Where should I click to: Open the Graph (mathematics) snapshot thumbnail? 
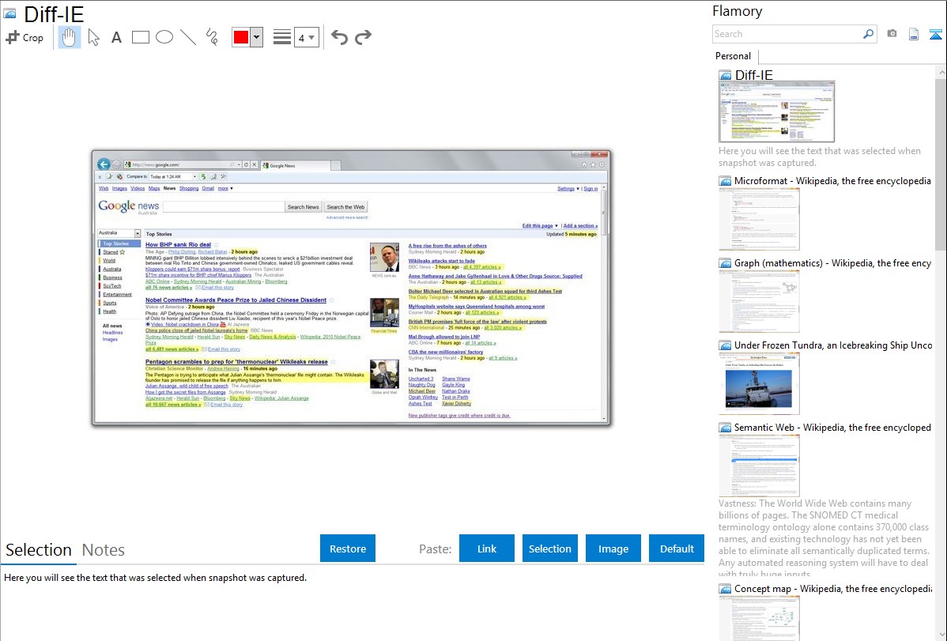pyautogui.click(x=759, y=301)
